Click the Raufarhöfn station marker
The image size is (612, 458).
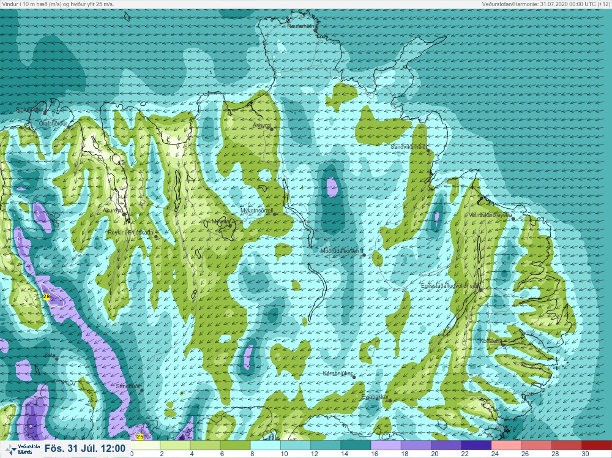[x=315, y=30]
